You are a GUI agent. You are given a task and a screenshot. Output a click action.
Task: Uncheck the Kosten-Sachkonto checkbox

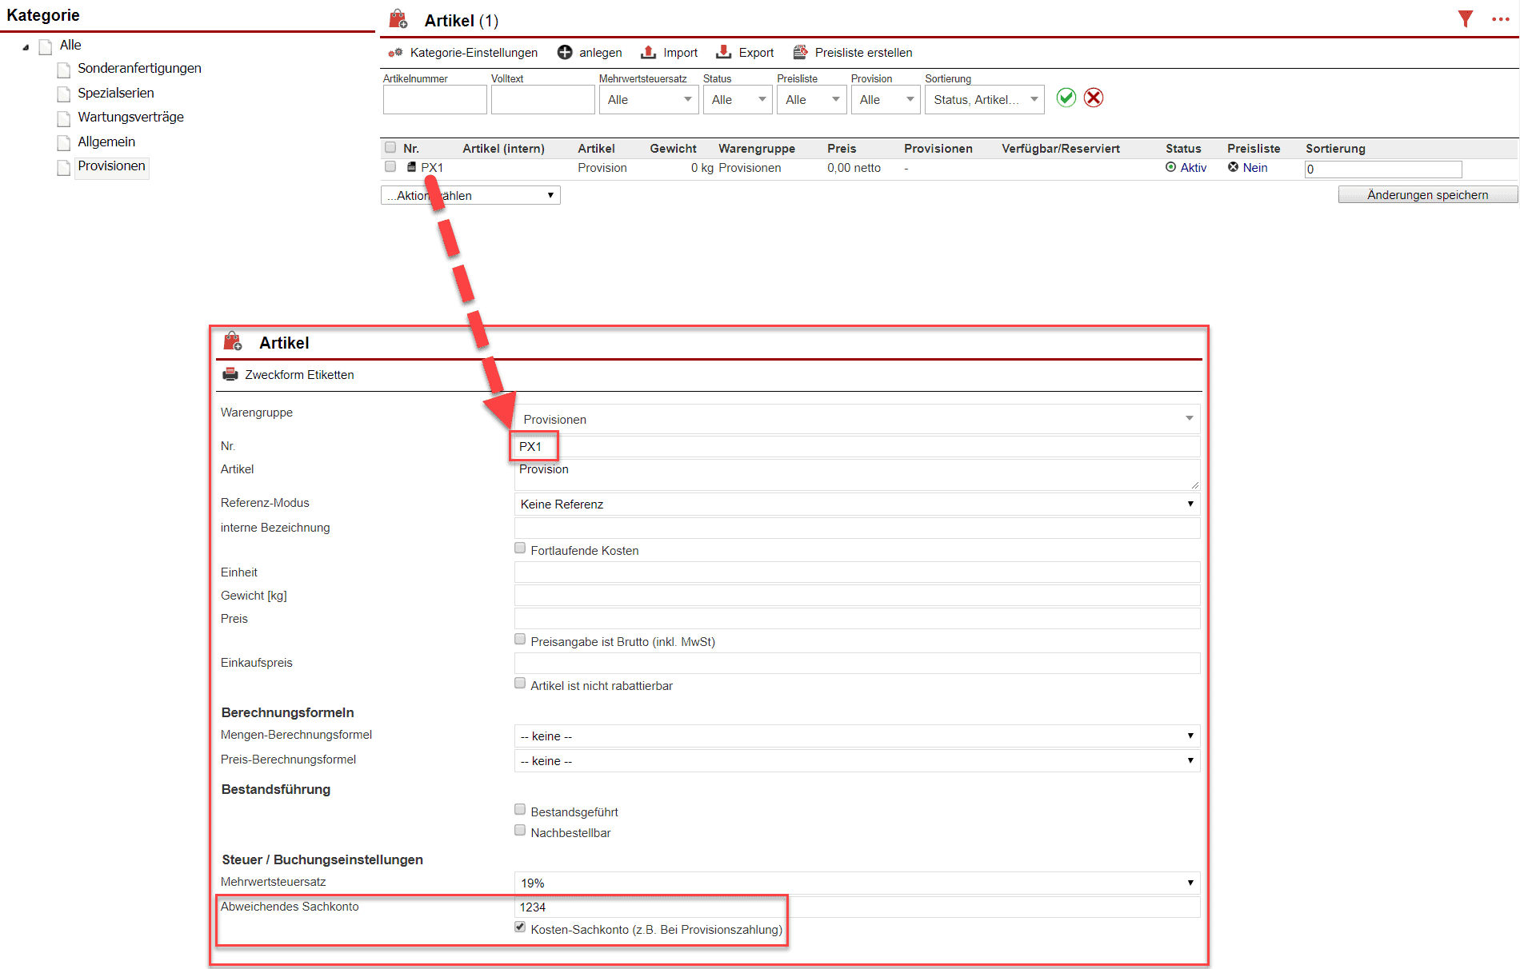[x=520, y=927]
